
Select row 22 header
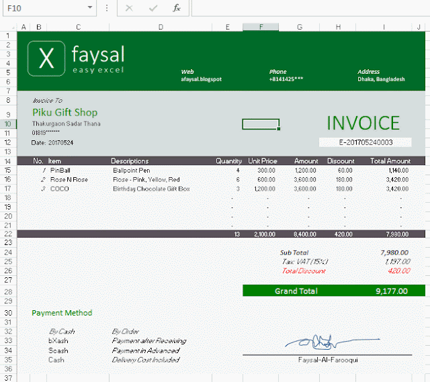(x=8, y=234)
